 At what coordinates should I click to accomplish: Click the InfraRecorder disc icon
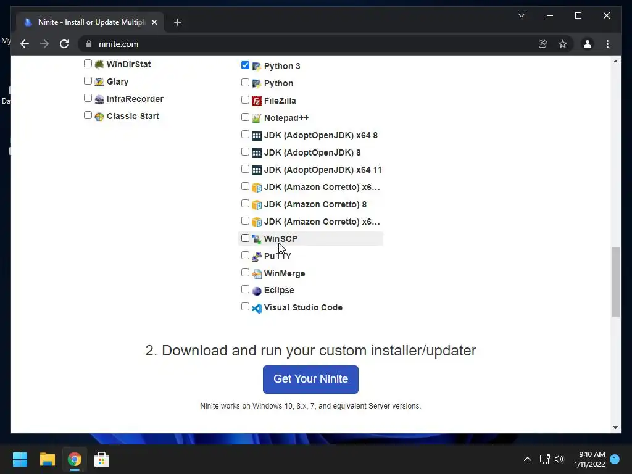click(99, 99)
